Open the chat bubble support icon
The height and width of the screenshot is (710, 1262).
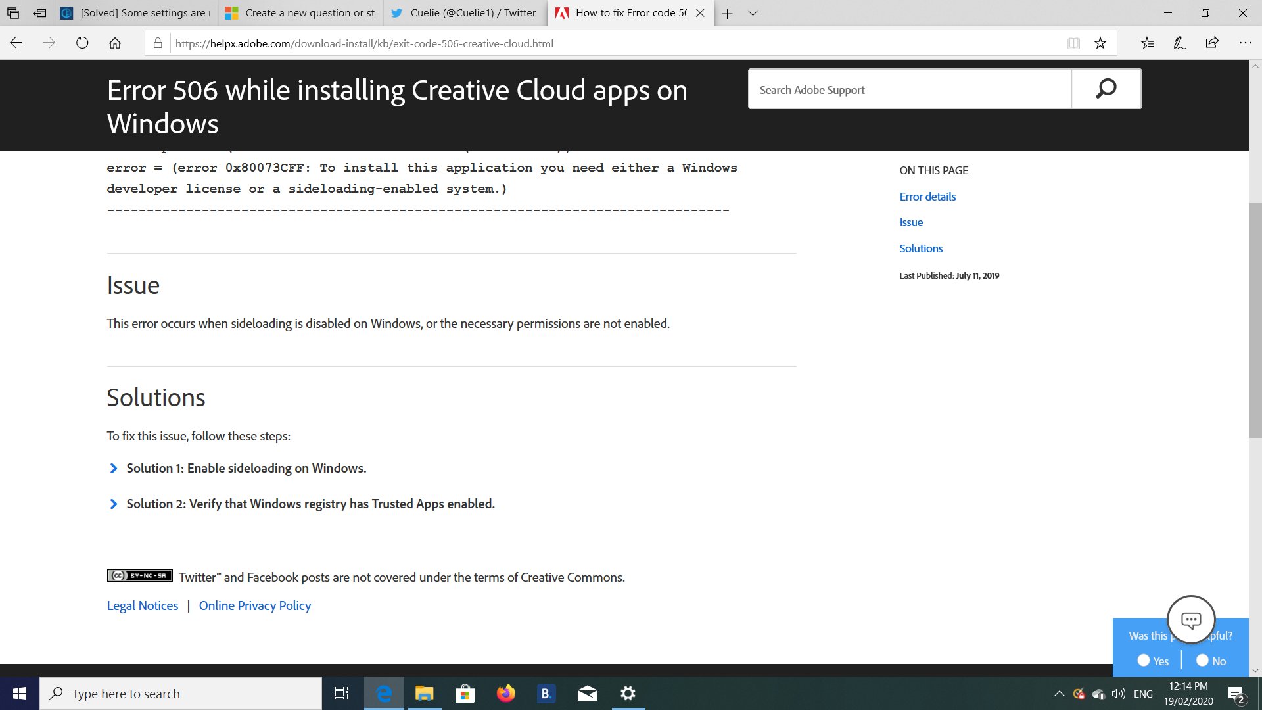tap(1190, 619)
